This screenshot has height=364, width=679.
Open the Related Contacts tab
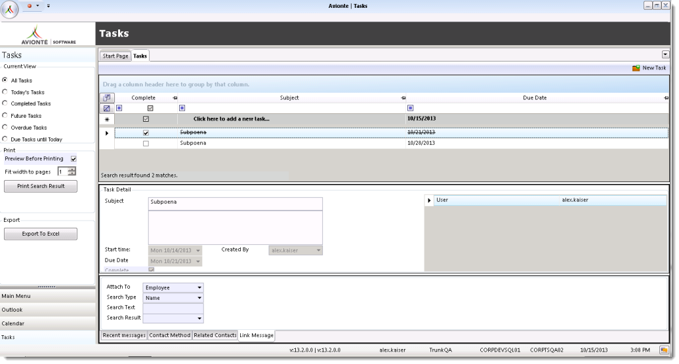[215, 335]
